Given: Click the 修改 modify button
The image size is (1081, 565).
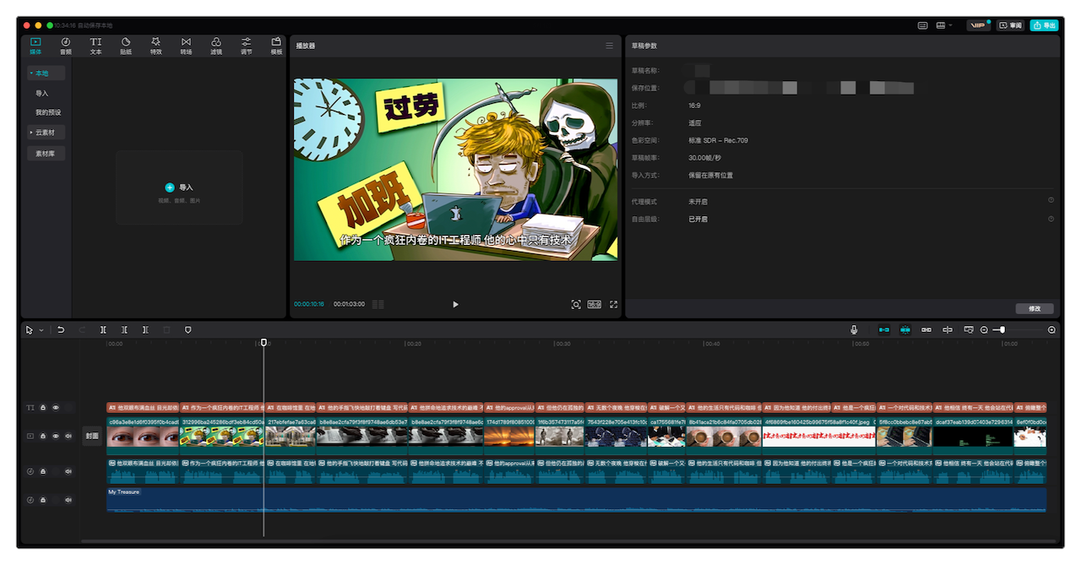Looking at the screenshot, I should pos(1035,308).
